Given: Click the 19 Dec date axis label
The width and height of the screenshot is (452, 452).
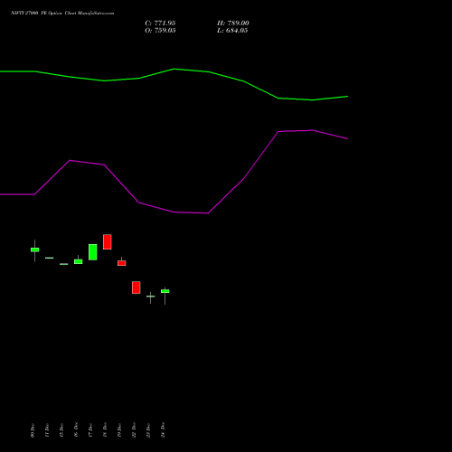Looking at the screenshot, I should point(119,430).
